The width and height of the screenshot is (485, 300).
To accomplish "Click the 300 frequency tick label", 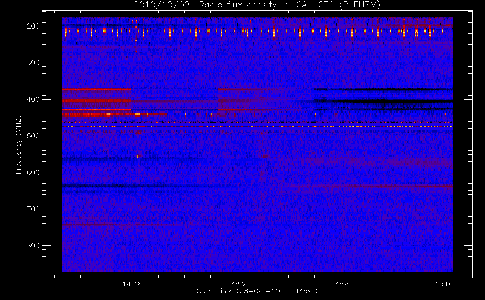I will pos(33,63).
